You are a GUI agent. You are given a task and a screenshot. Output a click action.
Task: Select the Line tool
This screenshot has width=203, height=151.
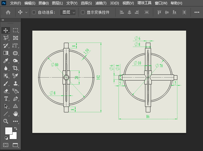point(6,114)
